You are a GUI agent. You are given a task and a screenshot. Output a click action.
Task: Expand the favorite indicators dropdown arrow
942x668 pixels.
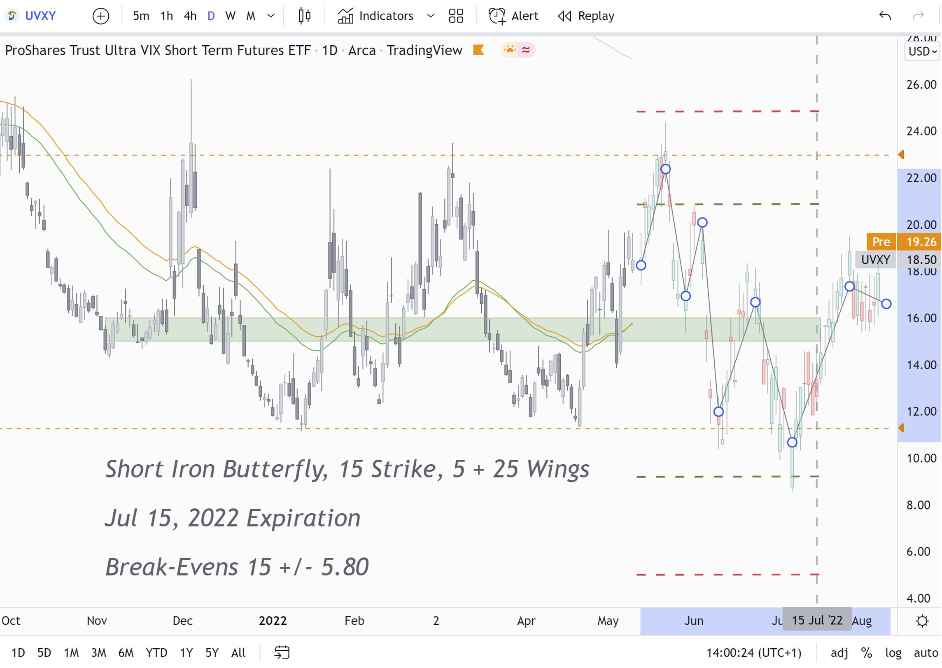coord(431,16)
